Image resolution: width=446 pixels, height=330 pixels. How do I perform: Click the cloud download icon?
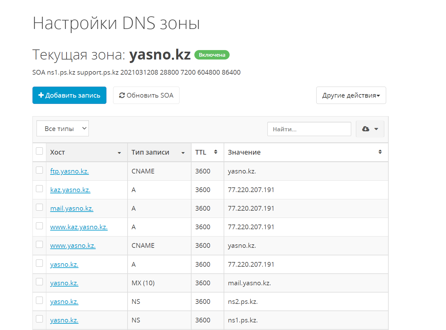point(366,129)
